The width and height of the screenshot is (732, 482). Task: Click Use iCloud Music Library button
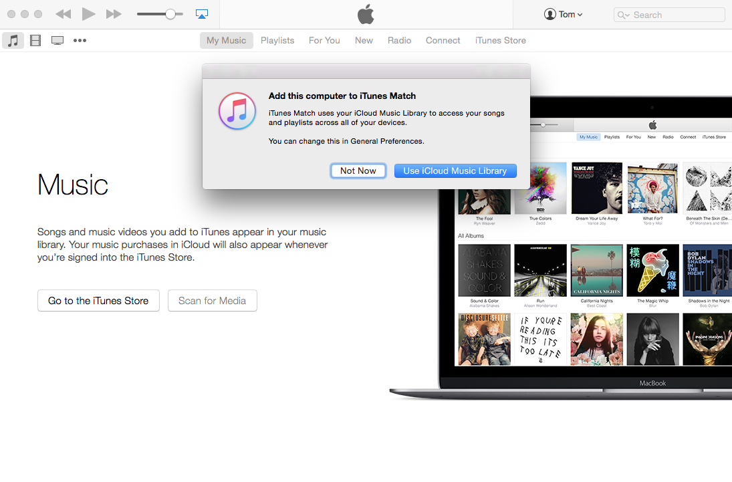pyautogui.click(x=455, y=171)
